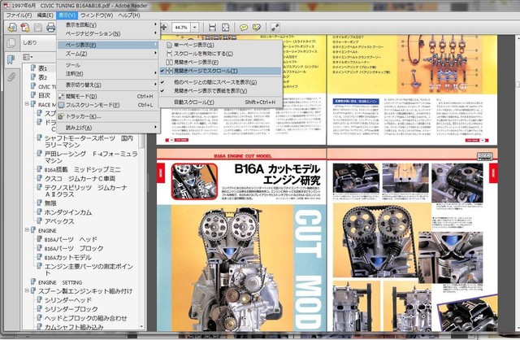
Task: Click bookmark icon beside 表1
Action: [33, 68]
